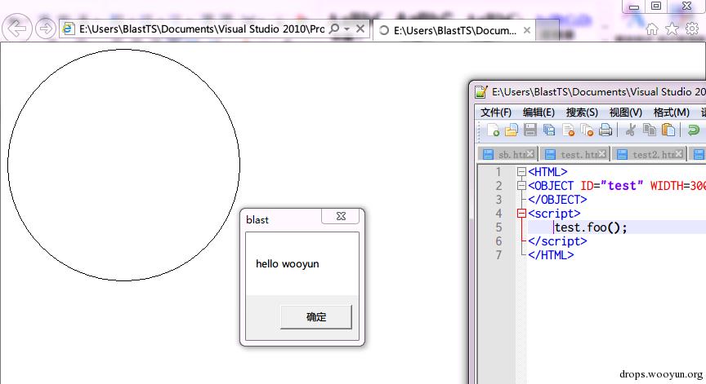This screenshot has width=706, height=384.
Task: Click the Open file folder icon
Action: coord(512,130)
